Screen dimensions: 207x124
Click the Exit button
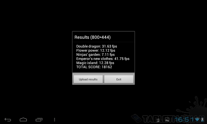point(119,79)
